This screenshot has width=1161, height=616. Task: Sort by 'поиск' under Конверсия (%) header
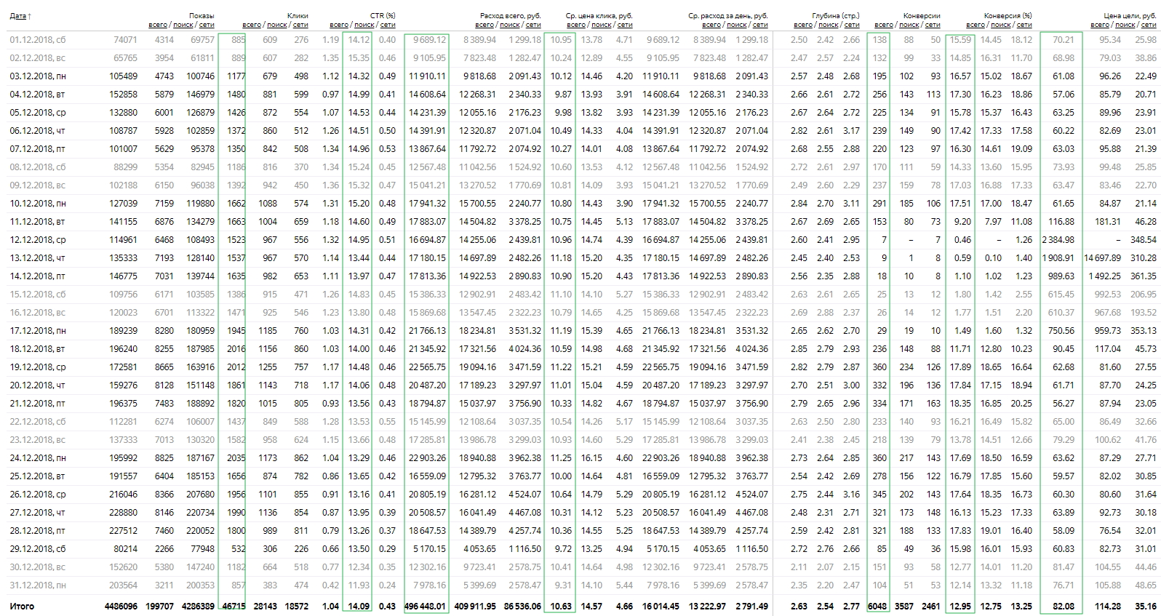[x=1001, y=25]
